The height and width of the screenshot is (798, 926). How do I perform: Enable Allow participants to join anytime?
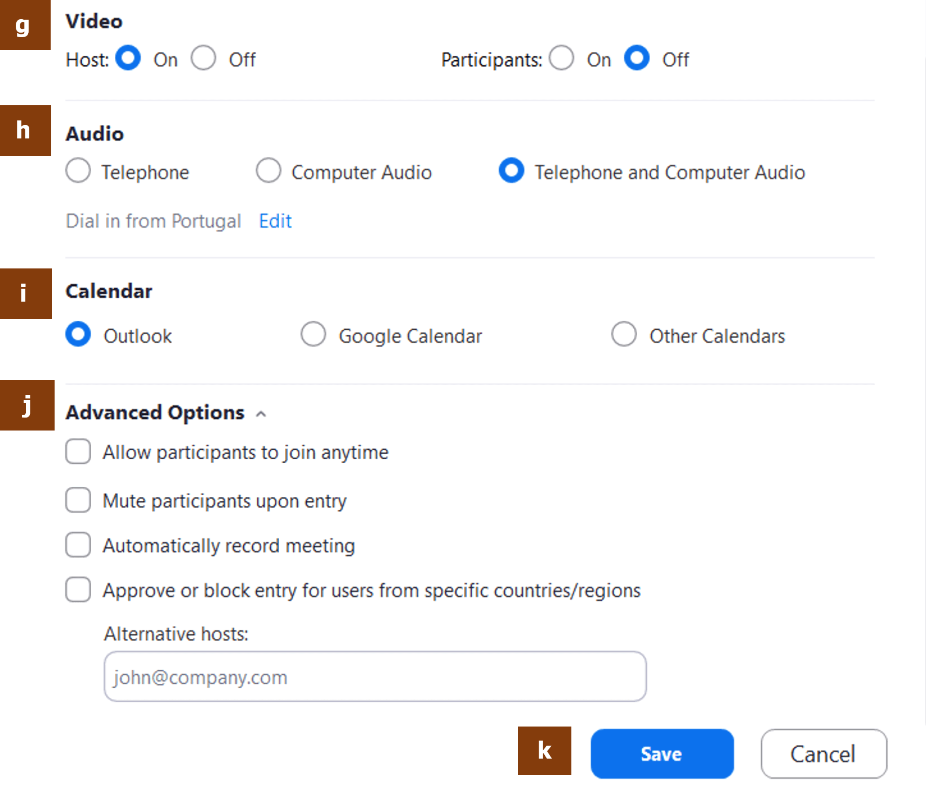[78, 452]
